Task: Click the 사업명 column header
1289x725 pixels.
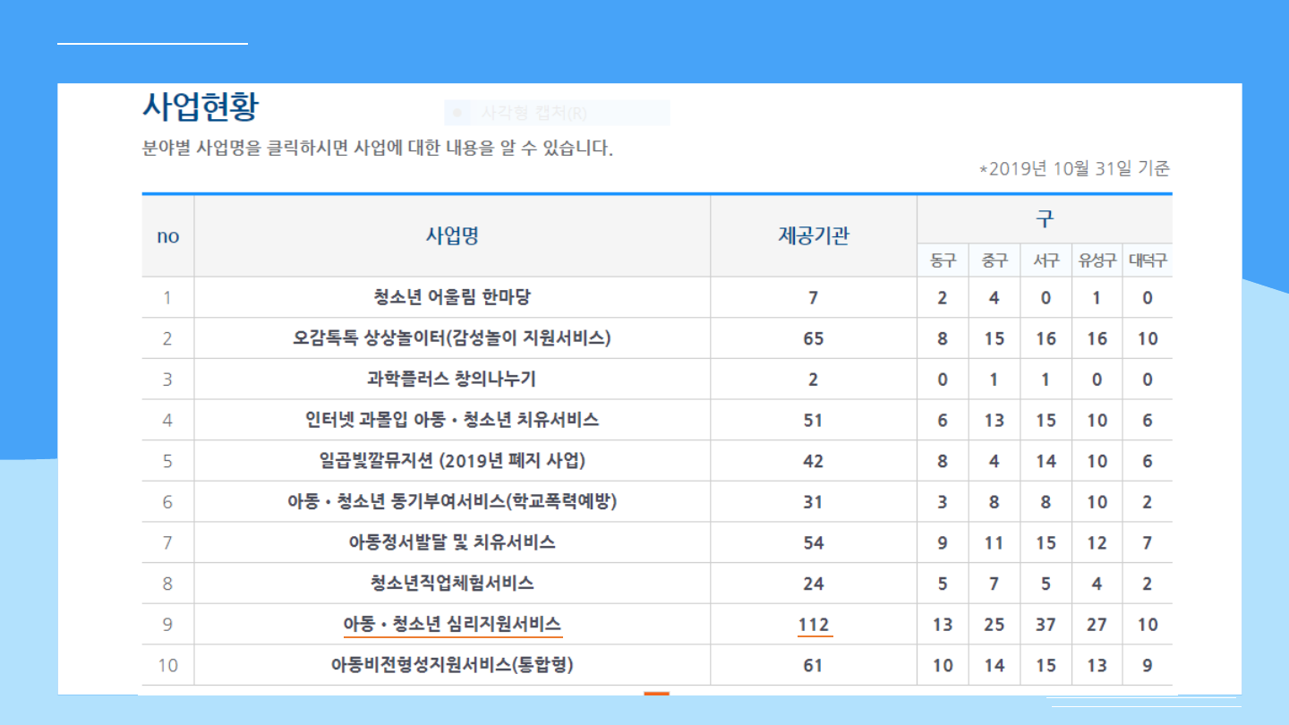Action: [452, 236]
